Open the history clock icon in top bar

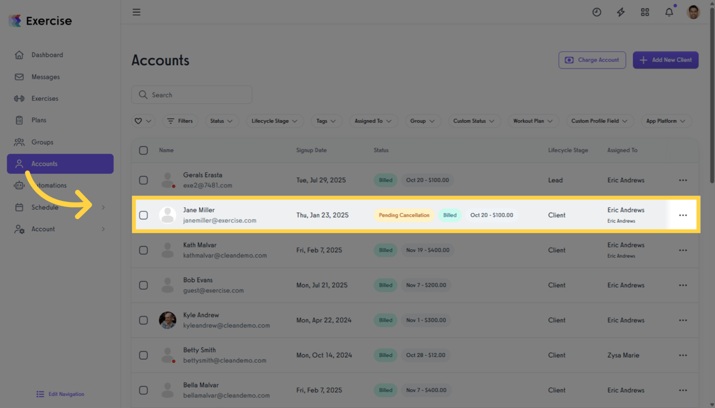(597, 12)
